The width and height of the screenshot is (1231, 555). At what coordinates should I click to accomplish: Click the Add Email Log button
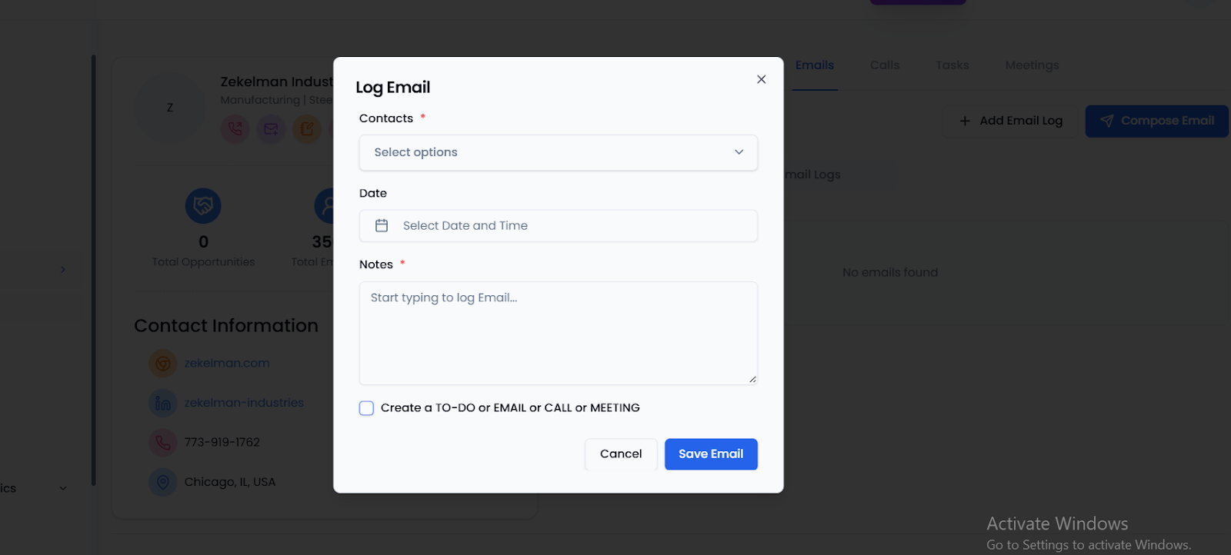(1011, 121)
